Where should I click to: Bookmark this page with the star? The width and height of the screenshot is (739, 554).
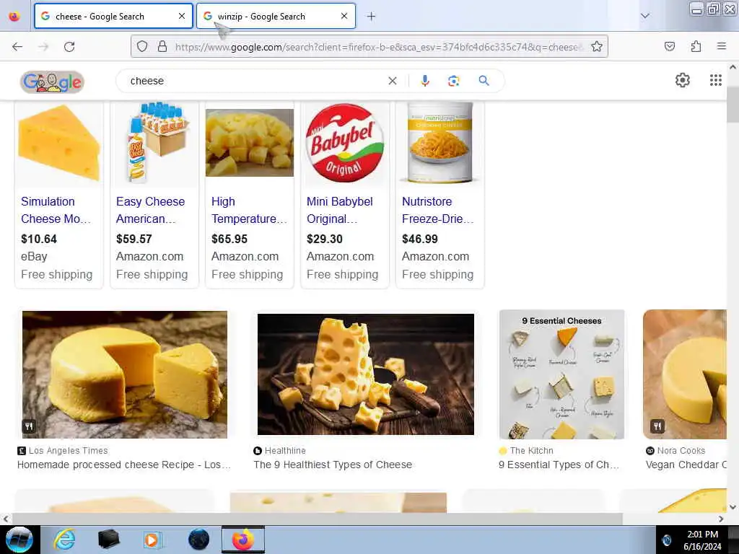click(x=597, y=47)
